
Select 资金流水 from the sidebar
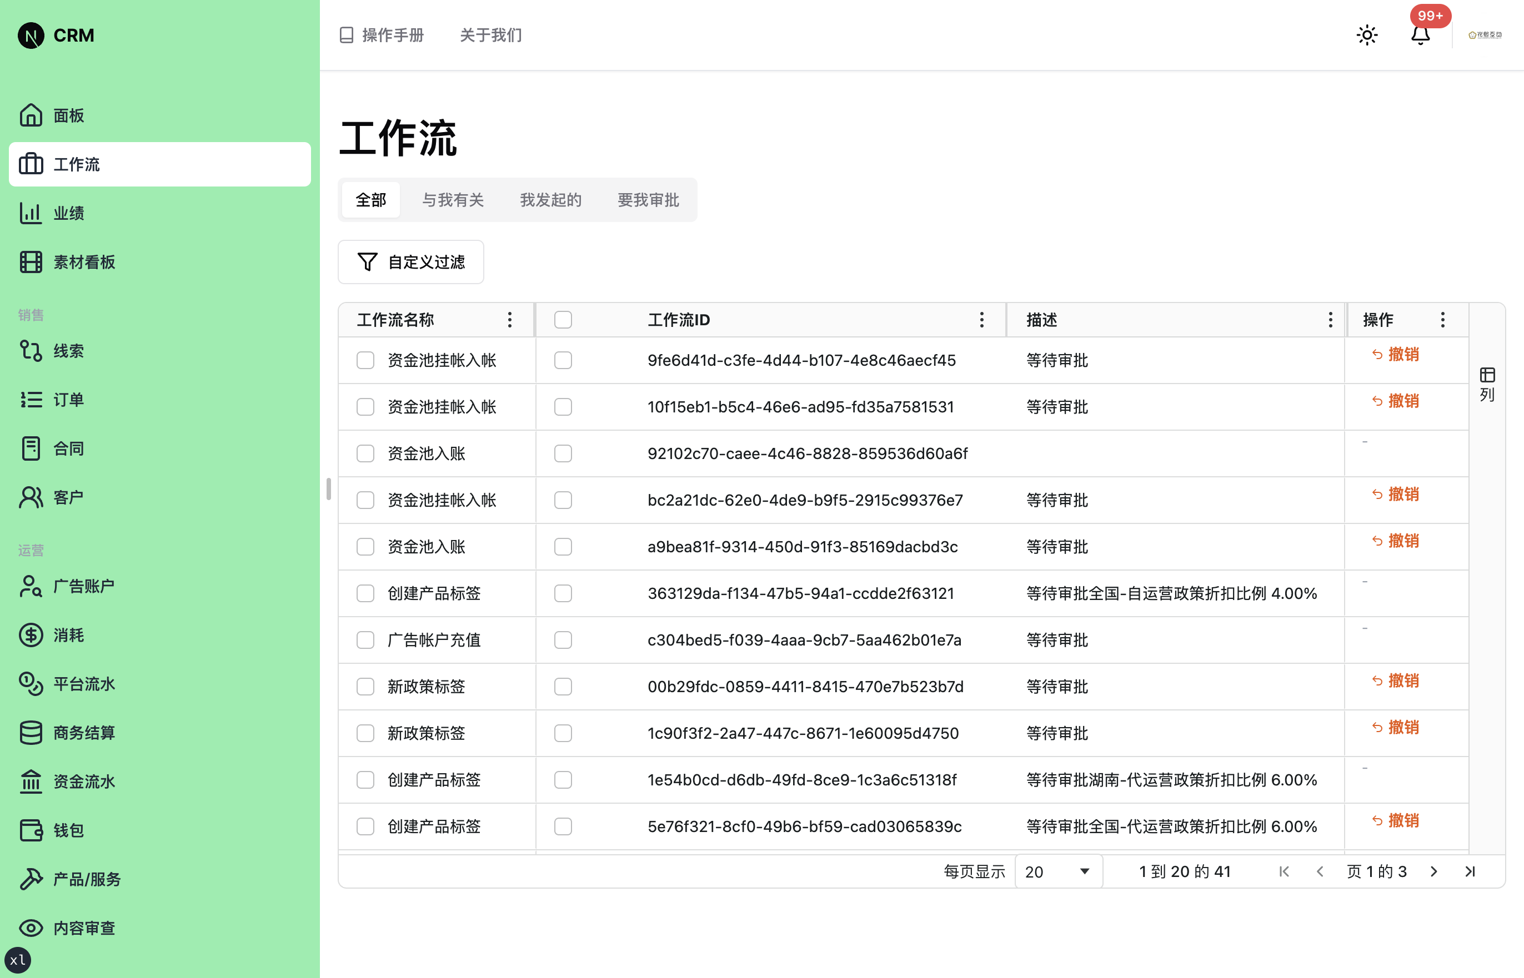coord(84,781)
